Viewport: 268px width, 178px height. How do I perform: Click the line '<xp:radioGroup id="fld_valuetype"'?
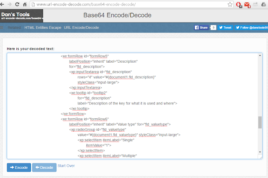coord(98,130)
